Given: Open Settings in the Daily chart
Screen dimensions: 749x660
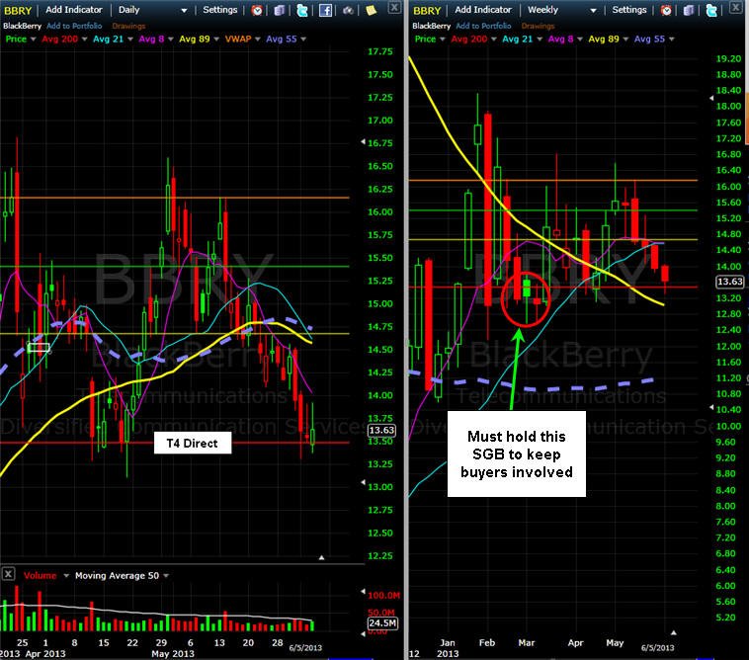Looking at the screenshot, I should (x=219, y=10).
